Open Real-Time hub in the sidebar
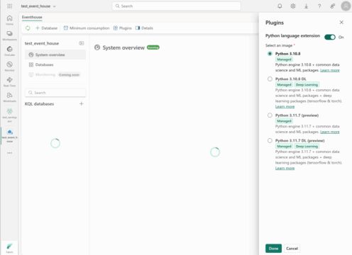Viewport: 352px width, 255px height. click(9, 81)
